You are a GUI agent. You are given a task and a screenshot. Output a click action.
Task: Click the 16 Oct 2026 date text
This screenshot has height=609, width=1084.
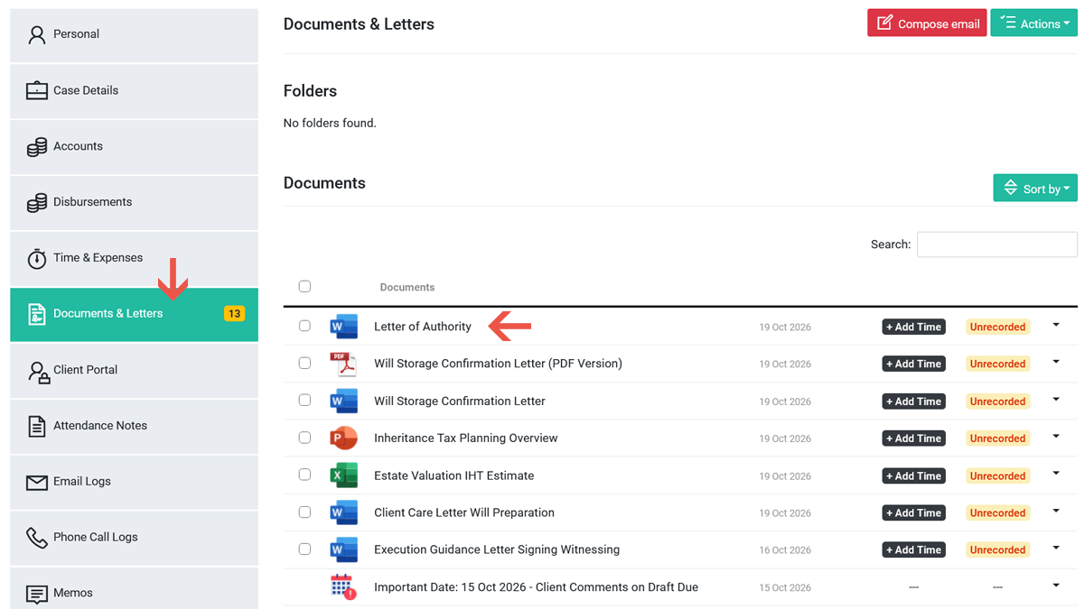point(785,549)
